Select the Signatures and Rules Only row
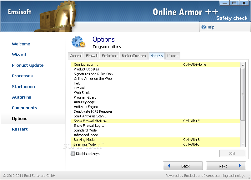Screen dimensions: 251x180 (155, 74)
